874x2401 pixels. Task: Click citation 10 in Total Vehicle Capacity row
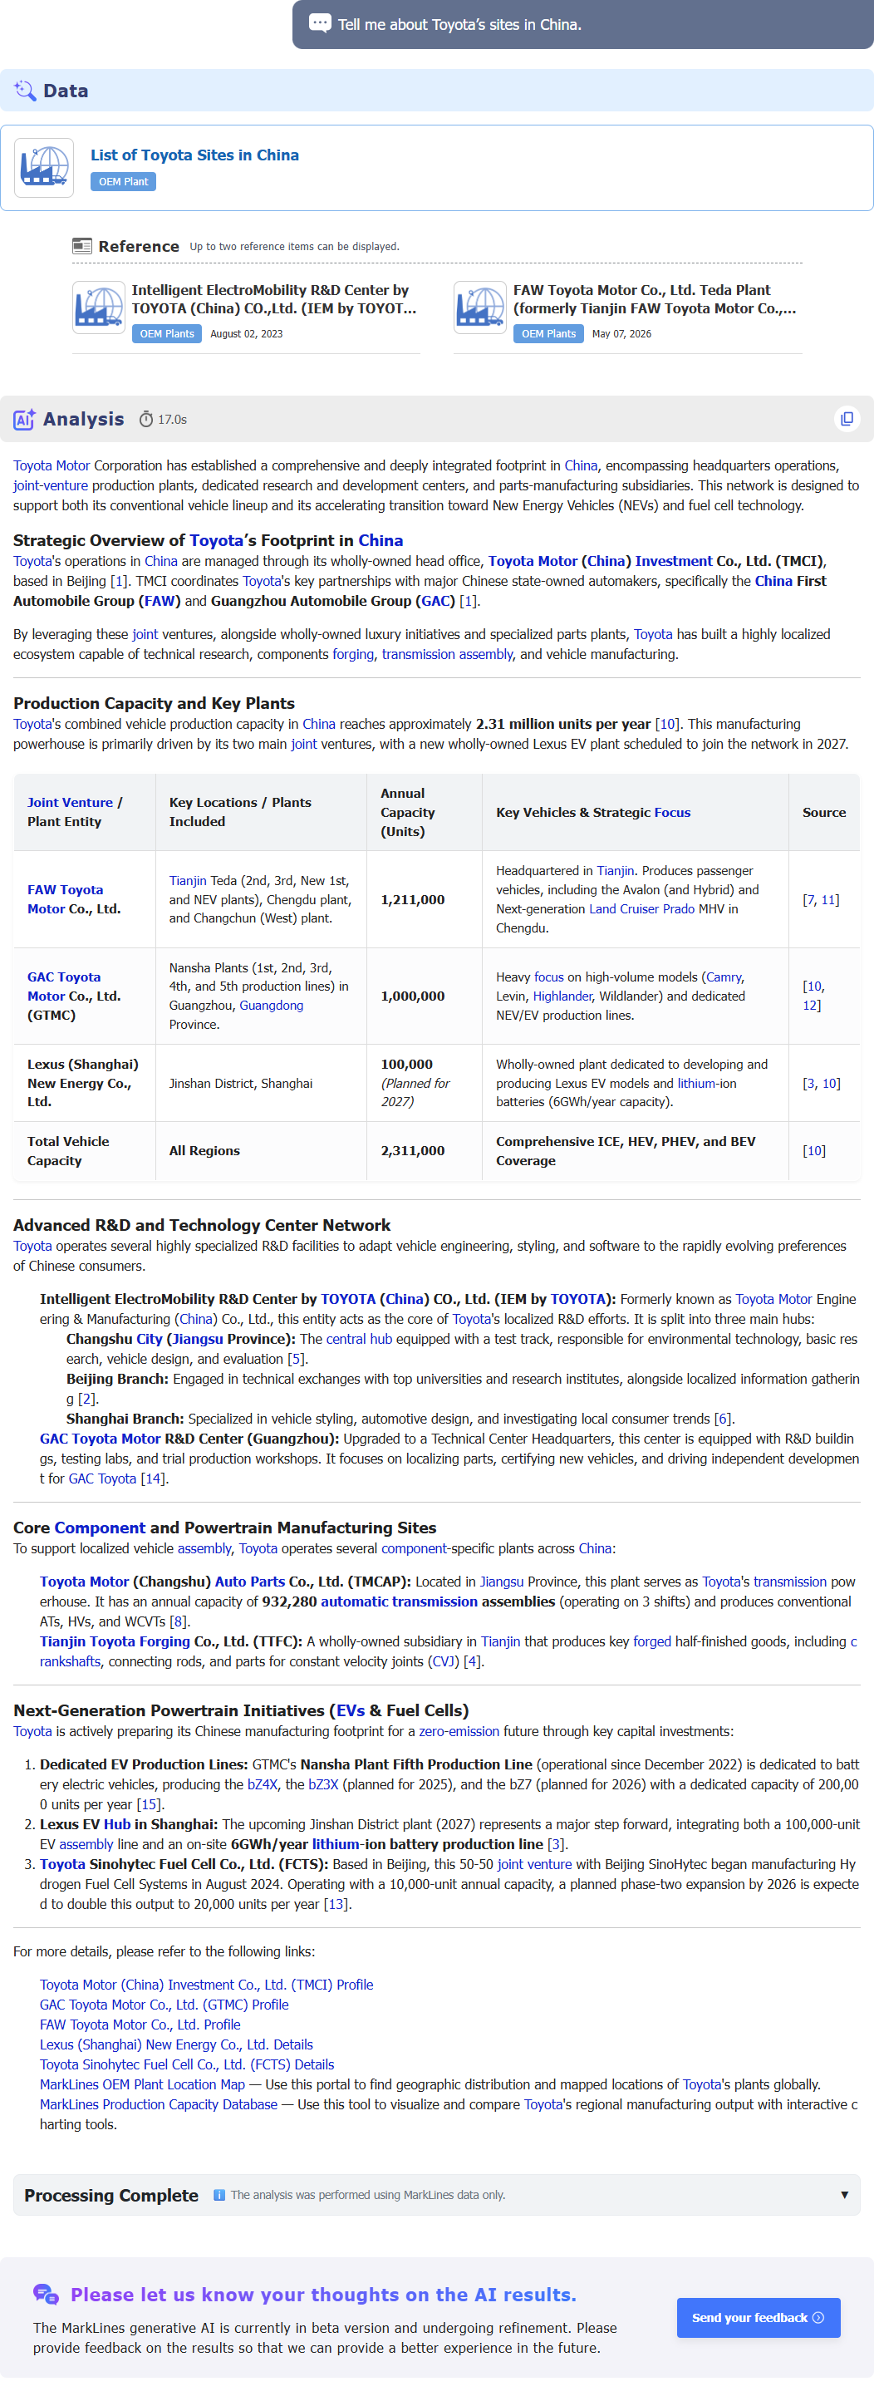click(x=813, y=1151)
